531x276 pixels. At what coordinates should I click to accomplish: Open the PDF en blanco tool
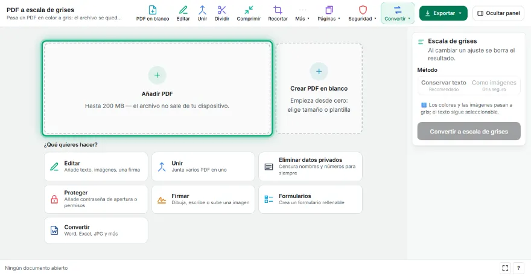point(153,13)
